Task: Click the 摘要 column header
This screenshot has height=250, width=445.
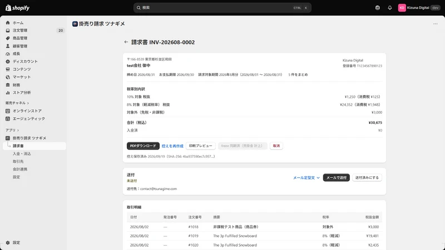Action: tap(216, 217)
